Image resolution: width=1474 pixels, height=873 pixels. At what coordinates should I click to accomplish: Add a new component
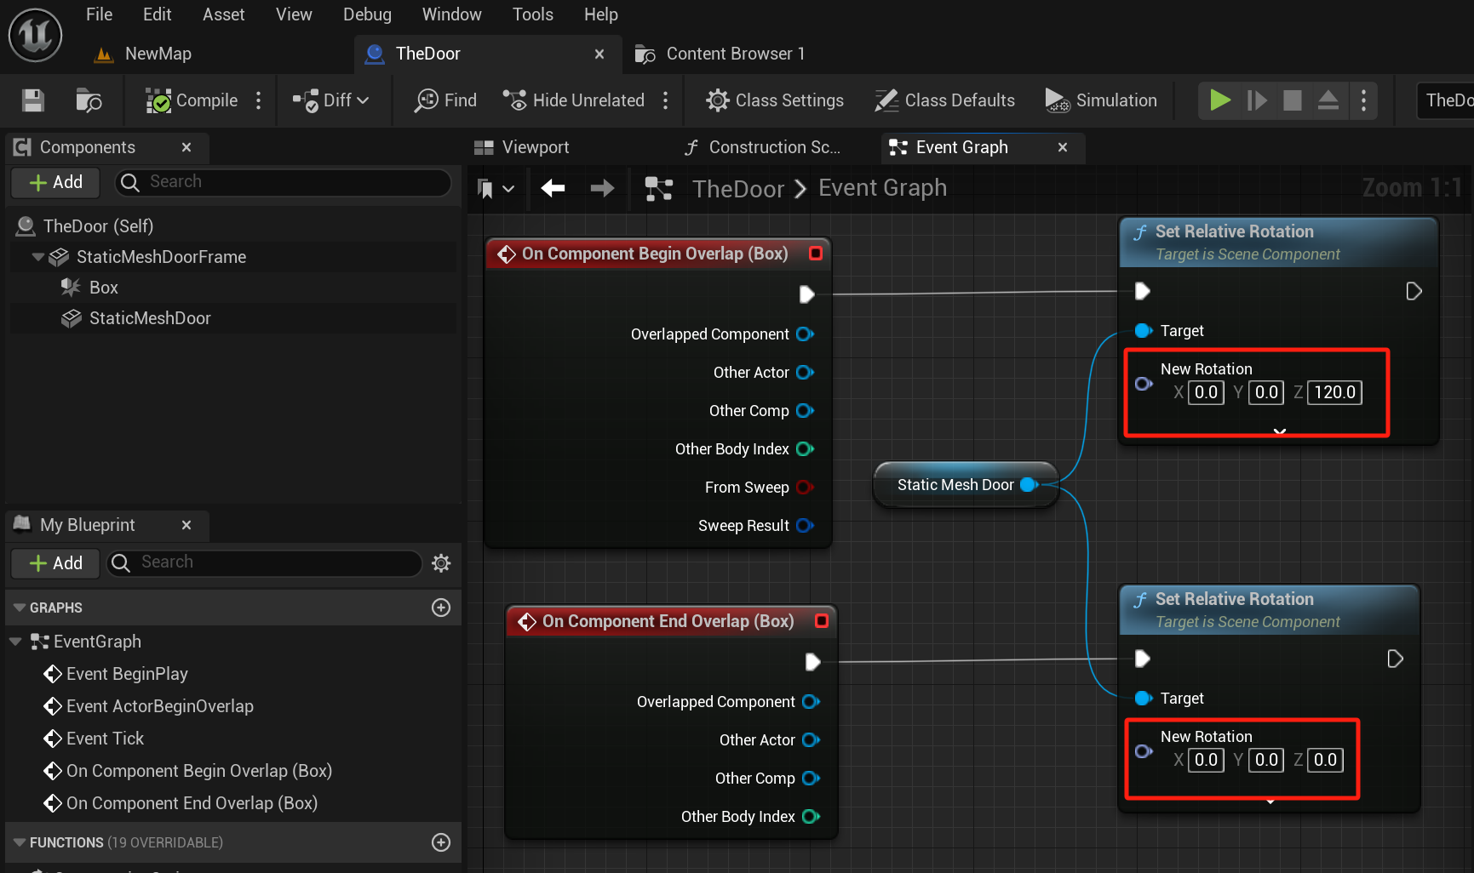56,182
